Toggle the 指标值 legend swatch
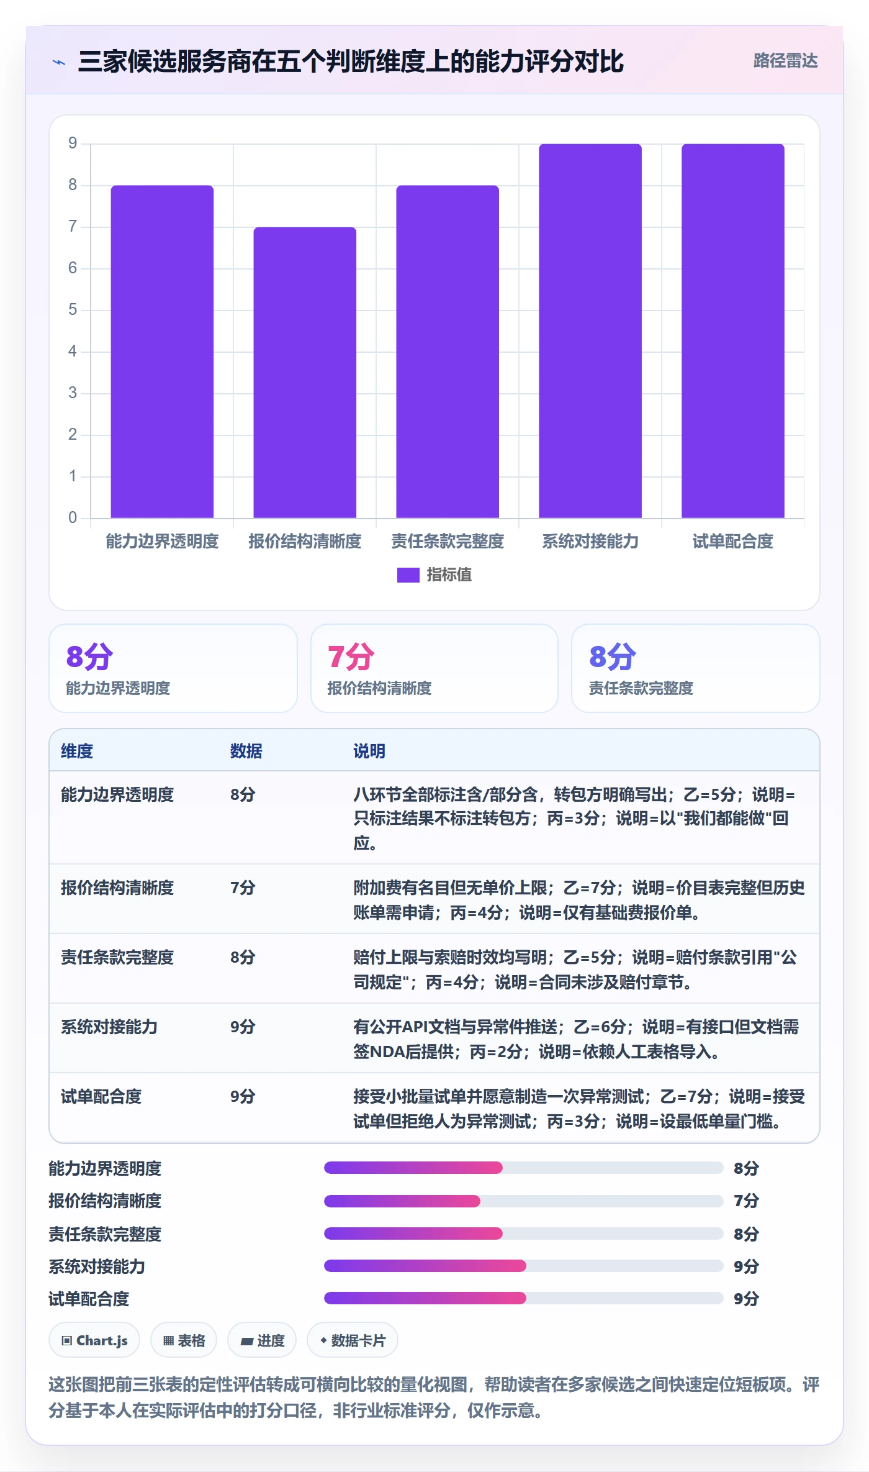The image size is (869, 1472). (x=408, y=575)
